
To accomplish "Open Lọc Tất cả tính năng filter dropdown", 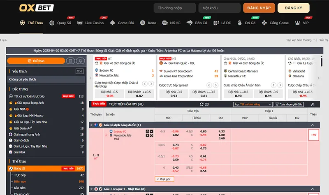I will [x=253, y=104].
